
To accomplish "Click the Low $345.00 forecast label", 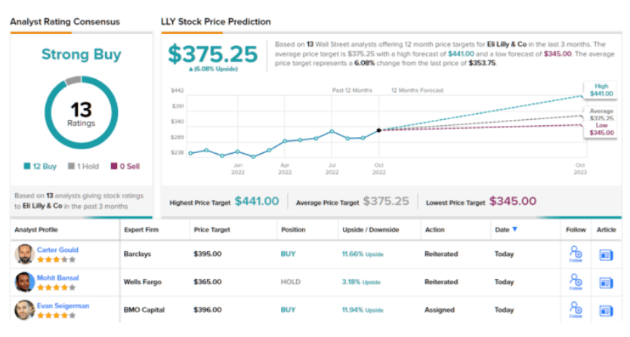I will tap(601, 130).
